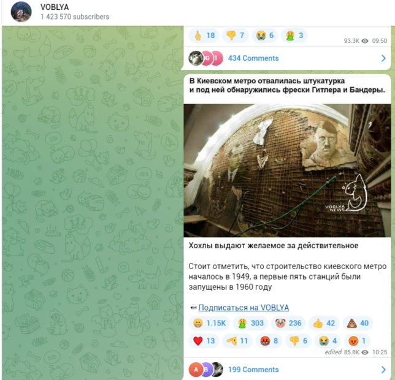This screenshot has height=380, width=395.
Task: Toggle the grinning face reaction with 1.15K
Action: [209, 323]
